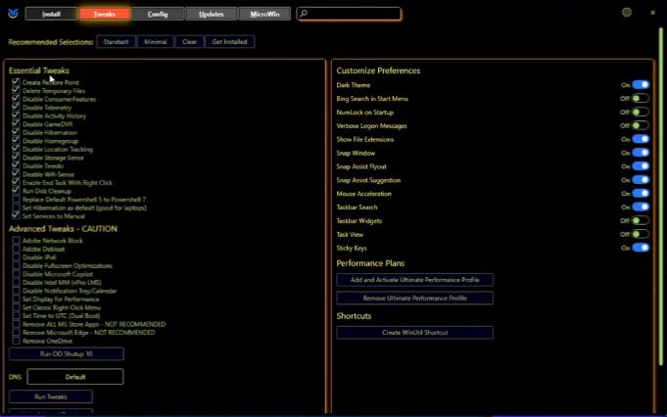Toggle Show File Extensions switch
The width and height of the screenshot is (667, 417).
tap(641, 139)
